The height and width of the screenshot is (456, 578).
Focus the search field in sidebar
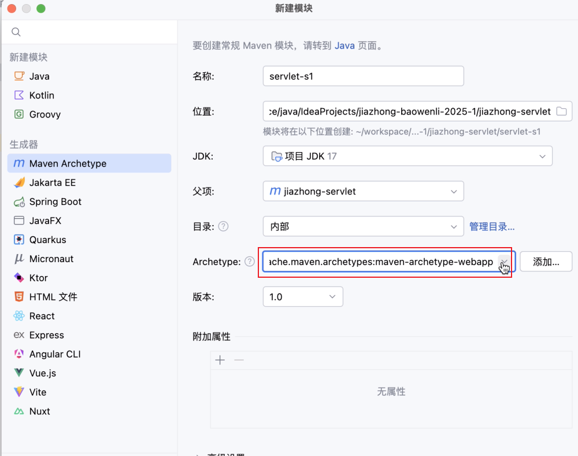(x=90, y=32)
